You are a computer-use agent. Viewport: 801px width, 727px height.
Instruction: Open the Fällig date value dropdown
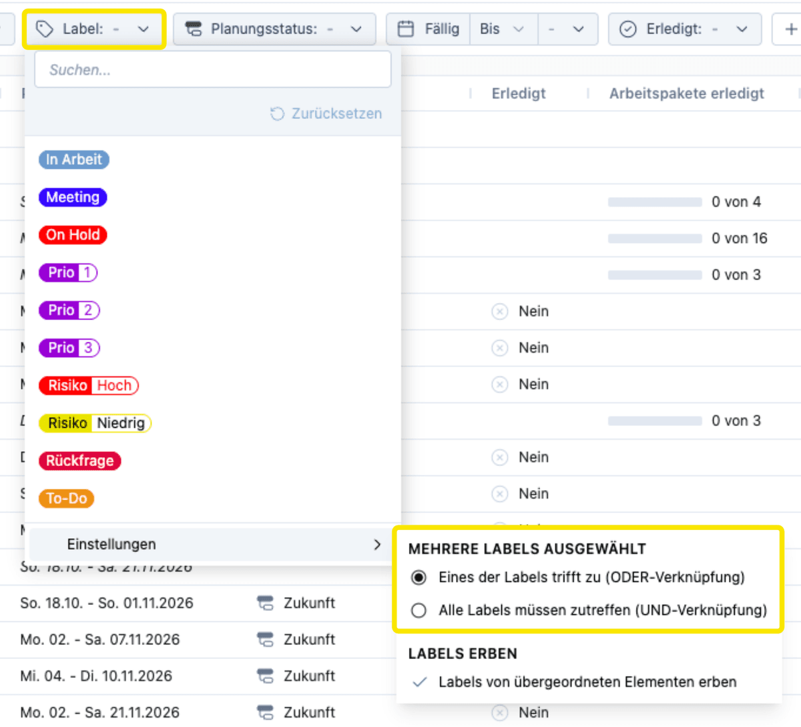point(567,29)
